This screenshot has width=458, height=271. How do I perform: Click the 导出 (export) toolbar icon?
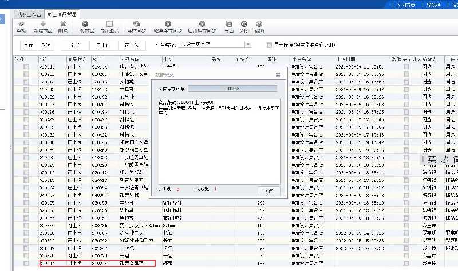(x=230, y=25)
